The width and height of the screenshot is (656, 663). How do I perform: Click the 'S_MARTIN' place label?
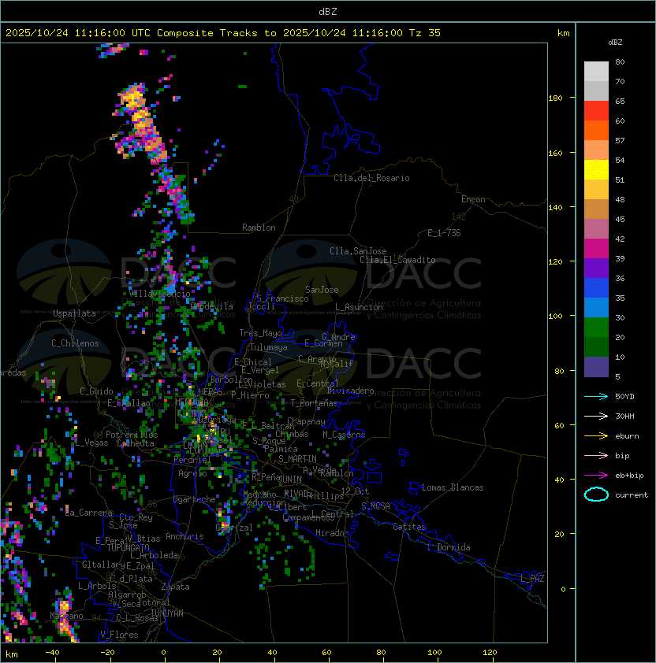tap(297, 459)
